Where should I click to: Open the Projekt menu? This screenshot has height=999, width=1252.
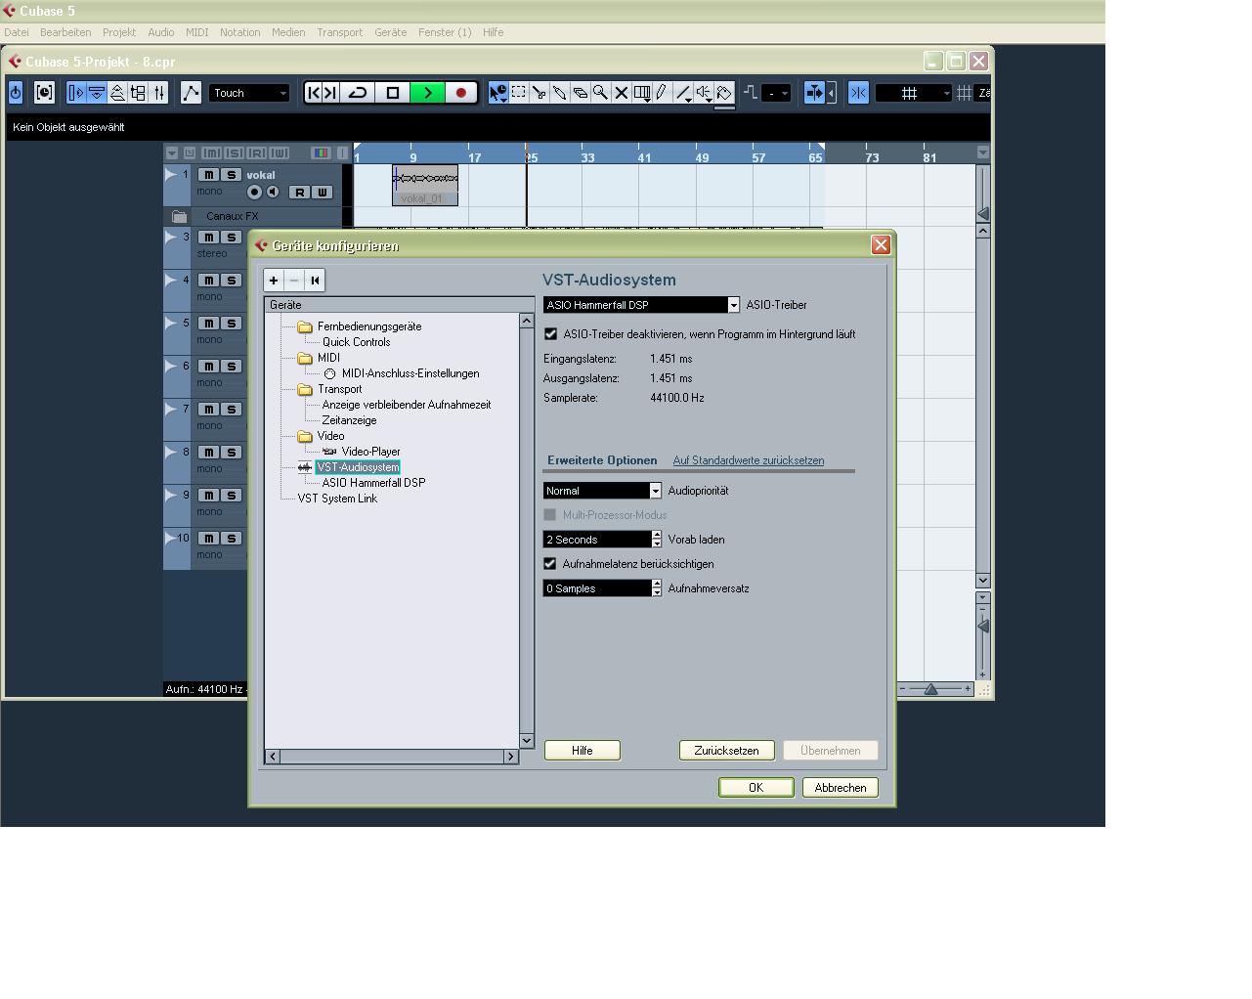click(x=119, y=32)
